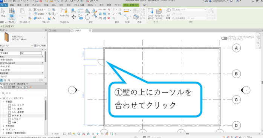Click the Trim/Extend to corner tool
This screenshot has width=263, height=138.
click(x=94, y=17)
